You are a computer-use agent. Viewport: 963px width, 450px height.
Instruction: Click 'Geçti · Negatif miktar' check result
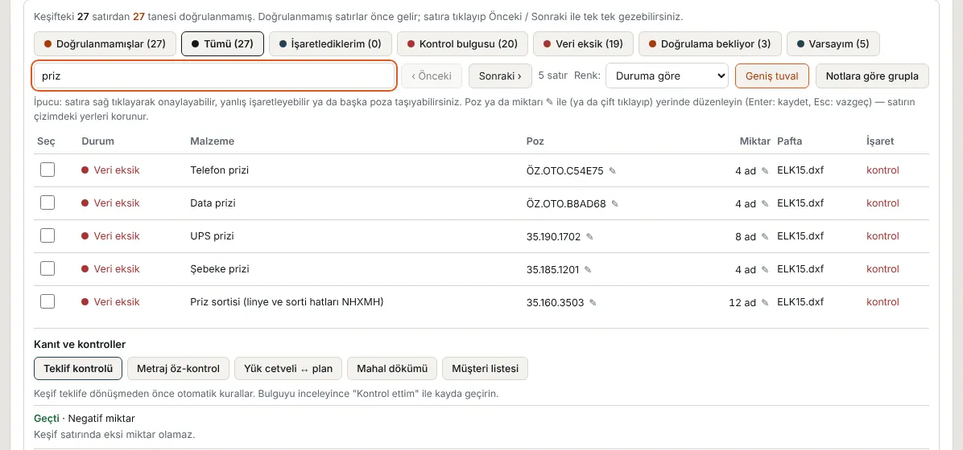coord(84,418)
